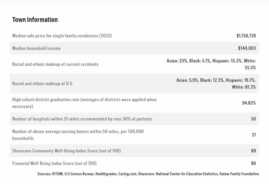
Task: Select the financial score value 66
Action: (x=253, y=163)
